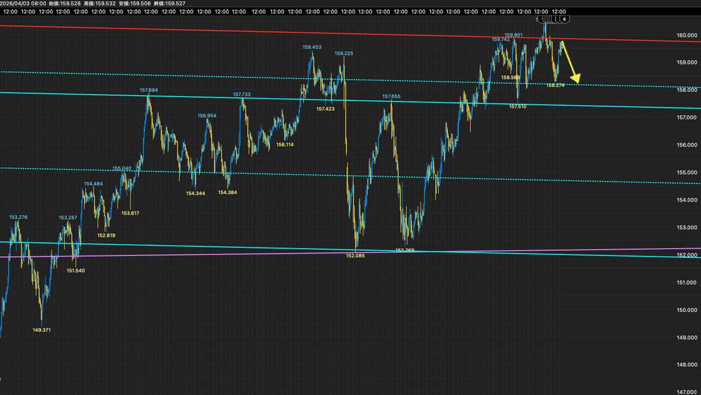This screenshot has height=395, width=701.
Task: Click the 150.000 price axis label
Action: (687, 310)
